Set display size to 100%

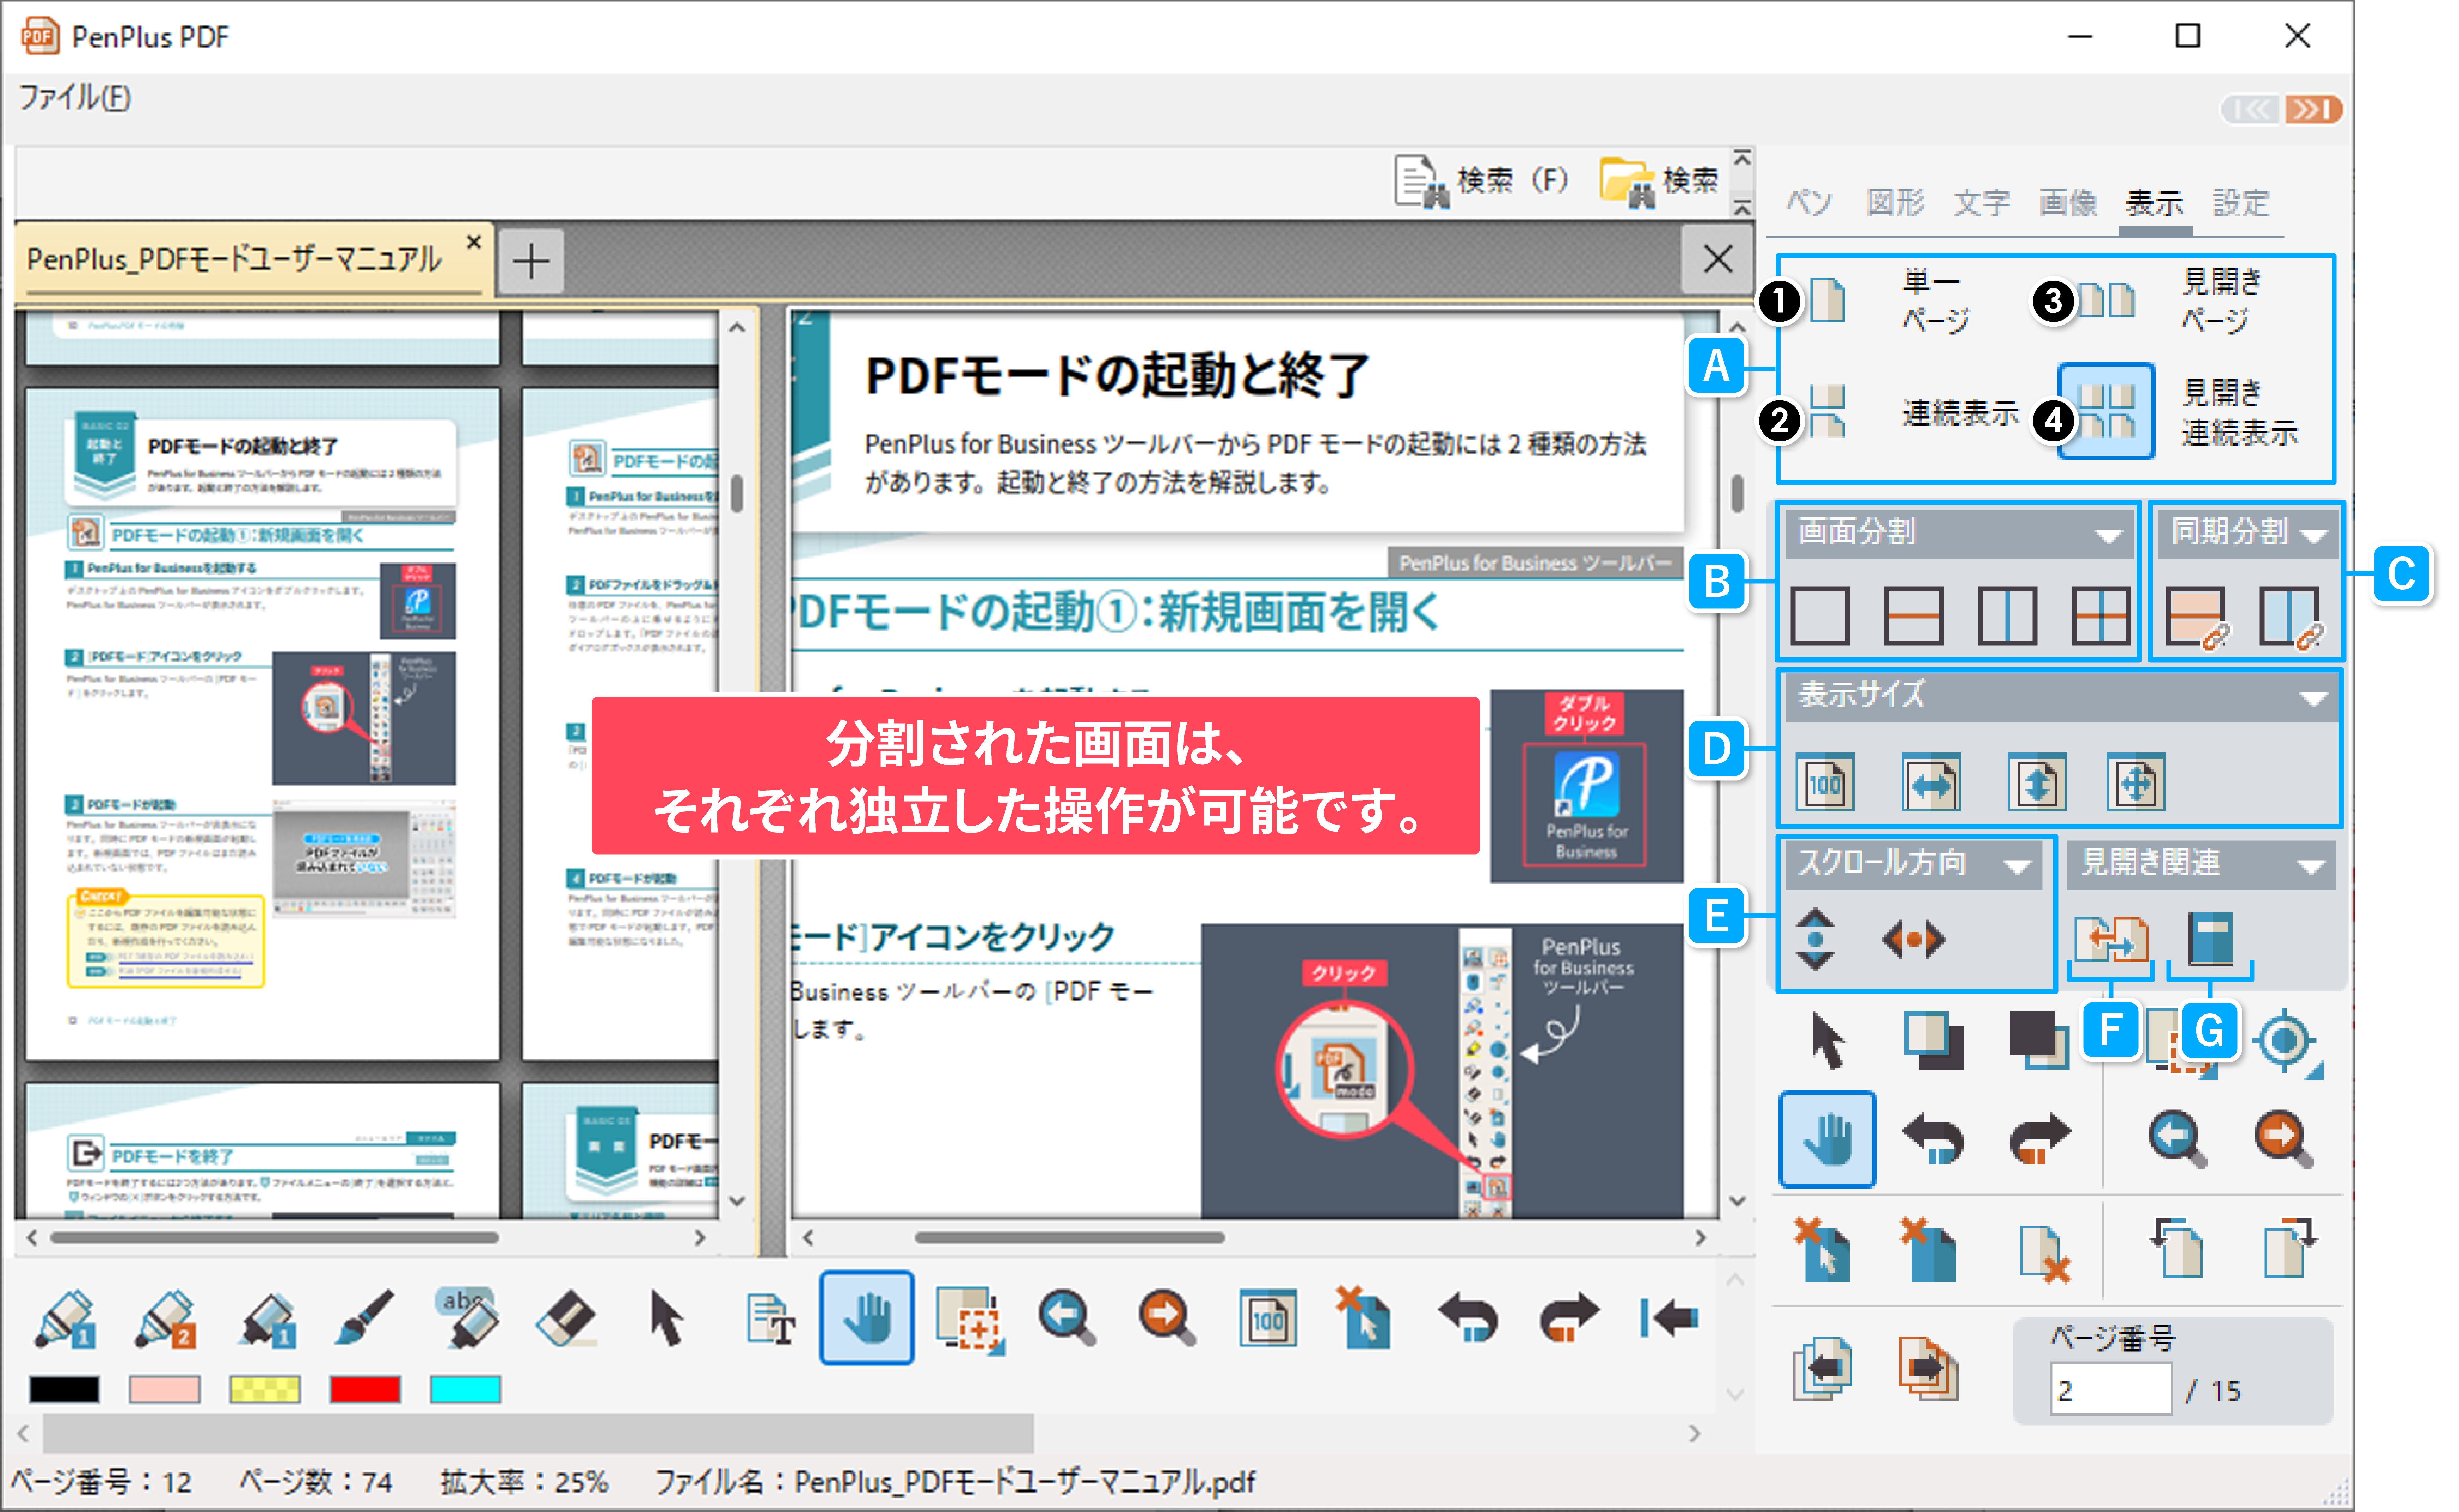(x=1825, y=782)
